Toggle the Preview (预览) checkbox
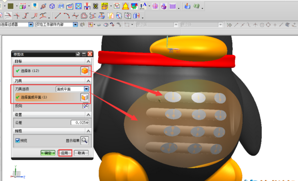This screenshot has width=298, height=181. click(18, 140)
